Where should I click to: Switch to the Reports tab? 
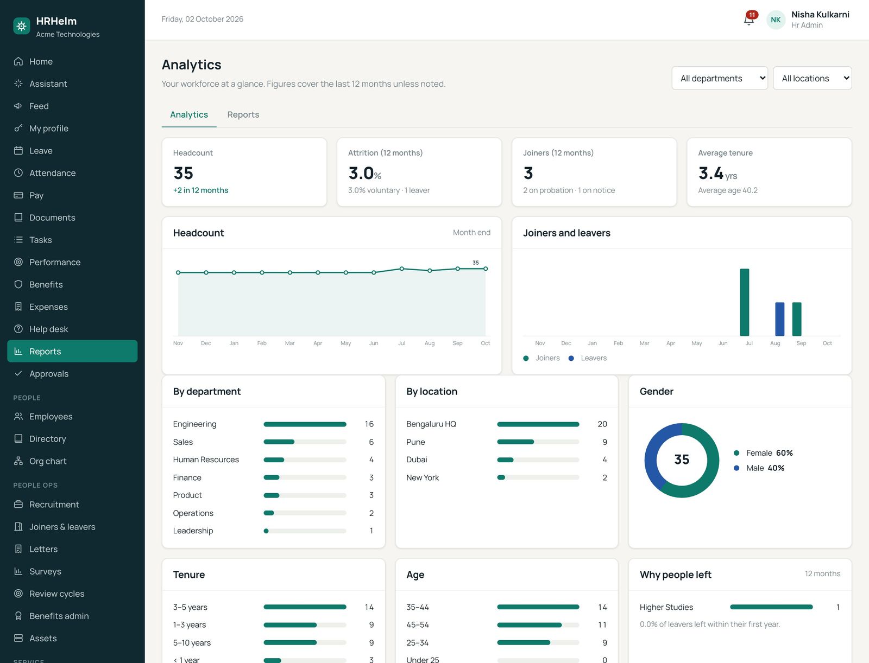243,114
